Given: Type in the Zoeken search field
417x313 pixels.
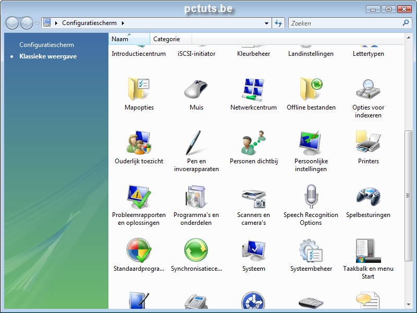Looking at the screenshot, I should click(x=344, y=23).
